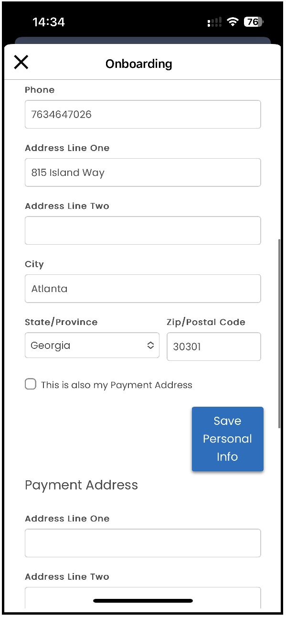Click the City field containing Atlanta
This screenshot has height=618, width=286.
point(143,289)
